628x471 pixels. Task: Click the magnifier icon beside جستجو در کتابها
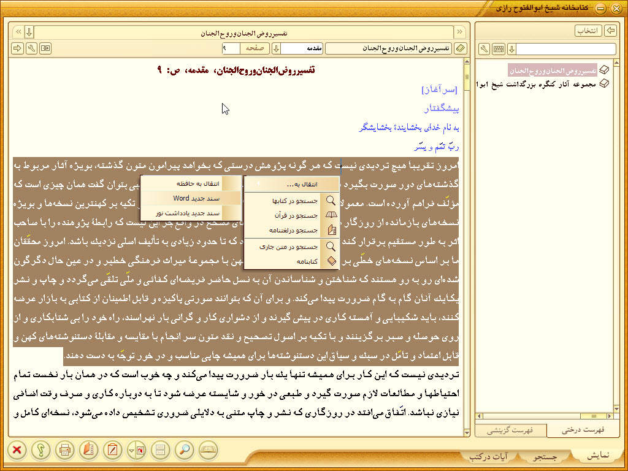[x=331, y=201]
